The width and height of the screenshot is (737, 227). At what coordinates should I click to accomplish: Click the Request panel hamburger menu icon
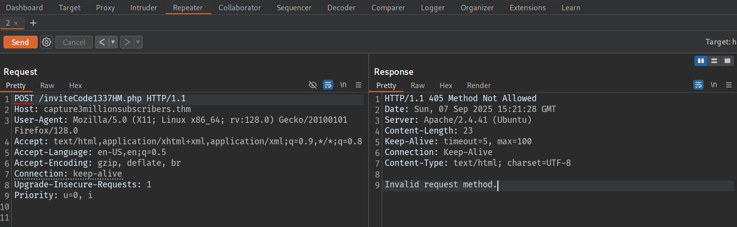[358, 85]
